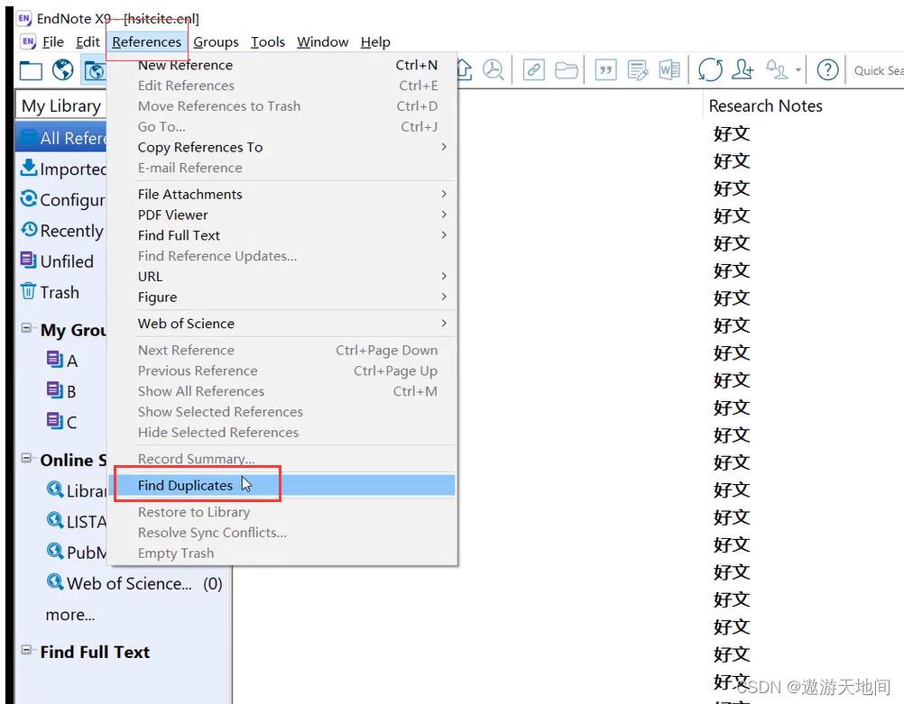Select All References in My Library
904x704 pixels.
63,138
